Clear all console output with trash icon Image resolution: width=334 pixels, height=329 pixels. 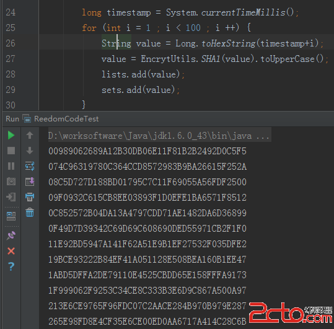click(x=30, y=213)
